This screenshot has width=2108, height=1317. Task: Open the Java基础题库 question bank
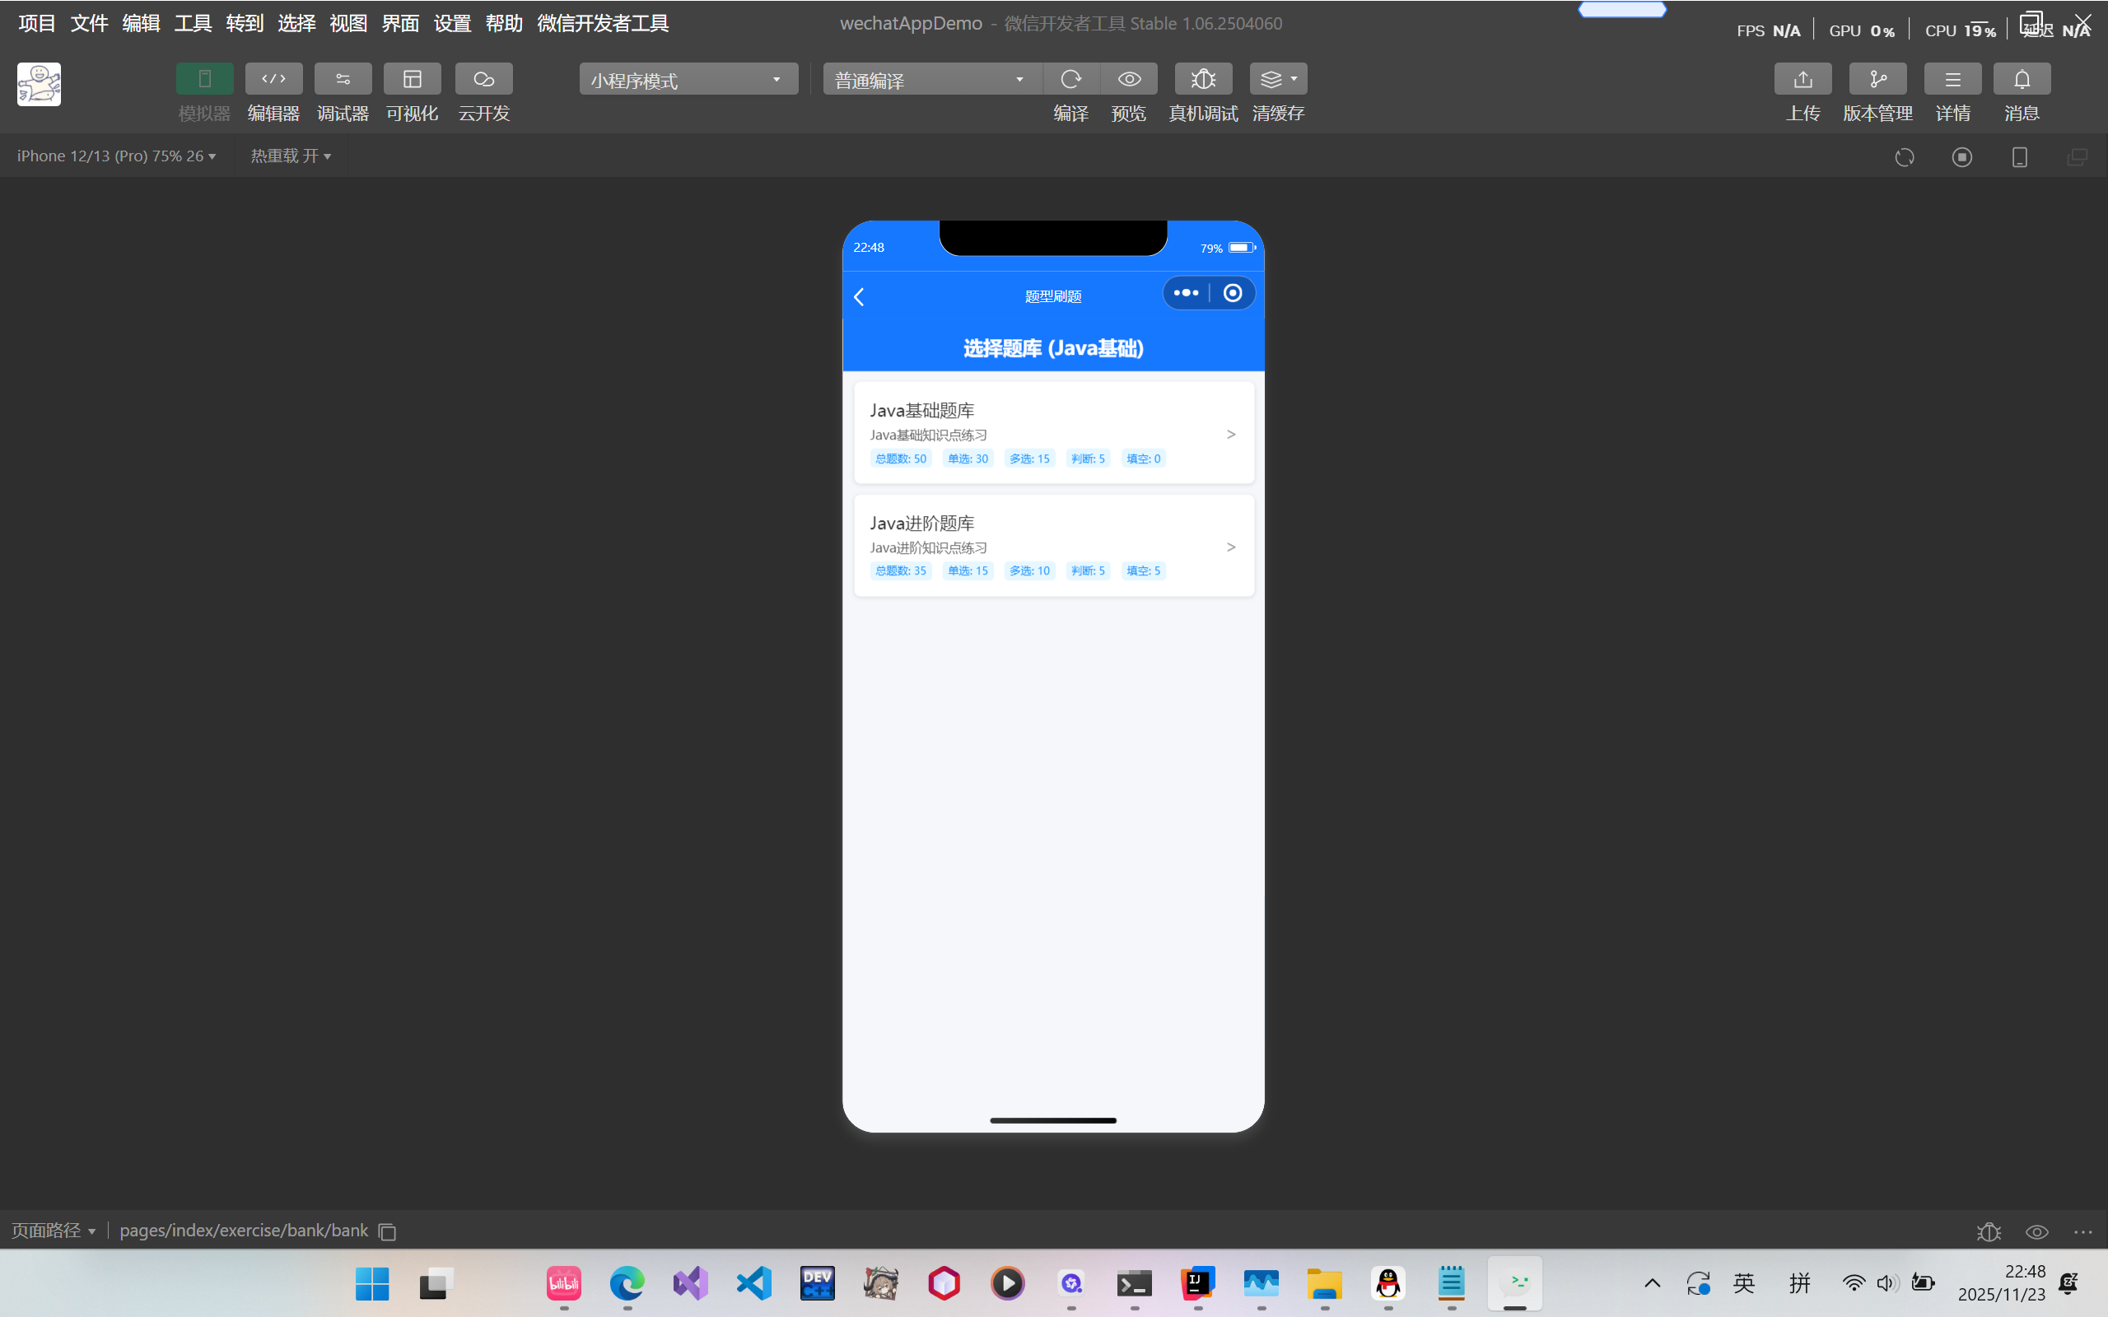click(x=1053, y=433)
